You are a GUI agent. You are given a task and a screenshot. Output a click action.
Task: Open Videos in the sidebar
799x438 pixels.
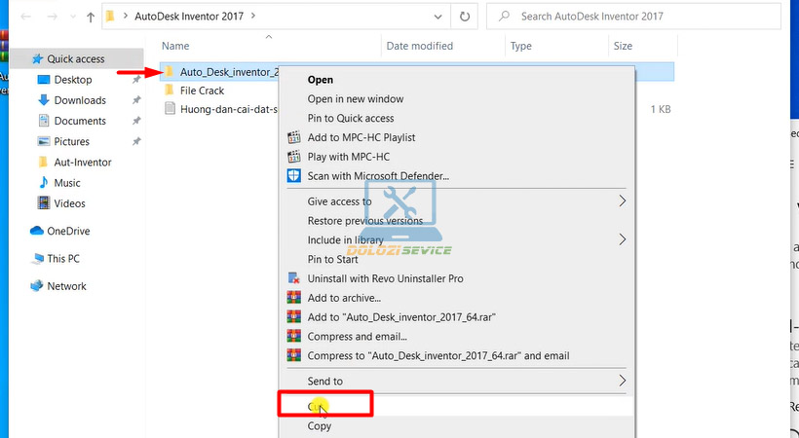[x=69, y=203]
